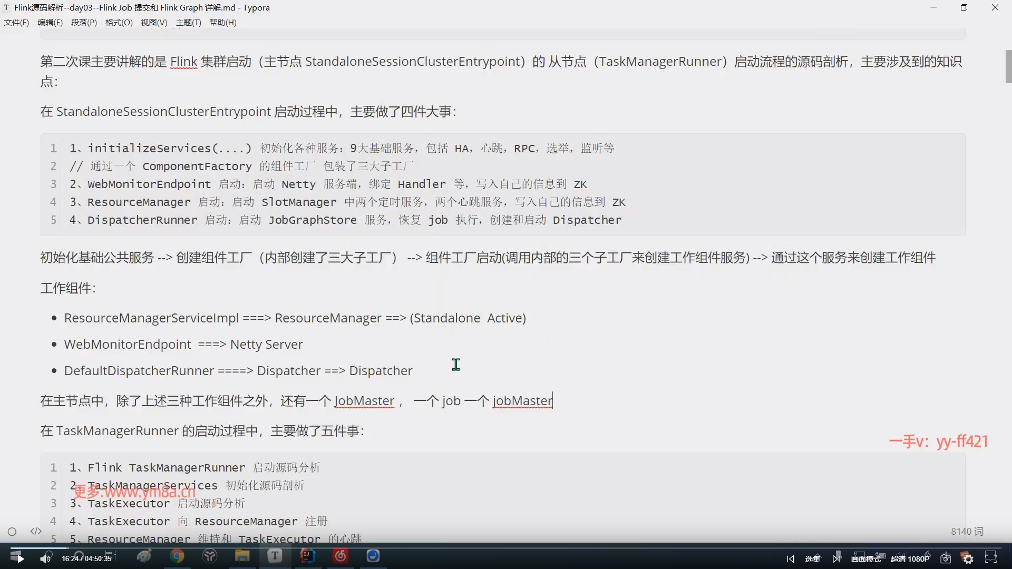Open the 画面模式 picture mode options

point(865,558)
